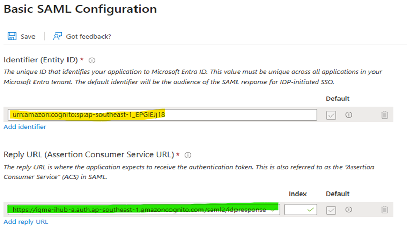Delete the urn:amazon:cognito identifier using trash icon
The width and height of the screenshot is (407, 232).
(x=385, y=115)
